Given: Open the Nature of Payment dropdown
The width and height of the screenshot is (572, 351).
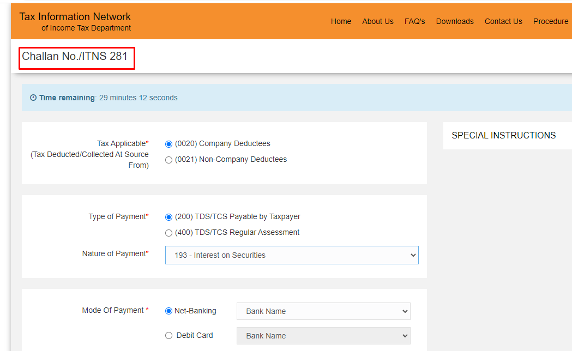Looking at the screenshot, I should coord(292,255).
